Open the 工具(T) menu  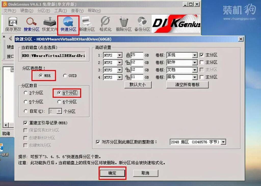[60, 11]
